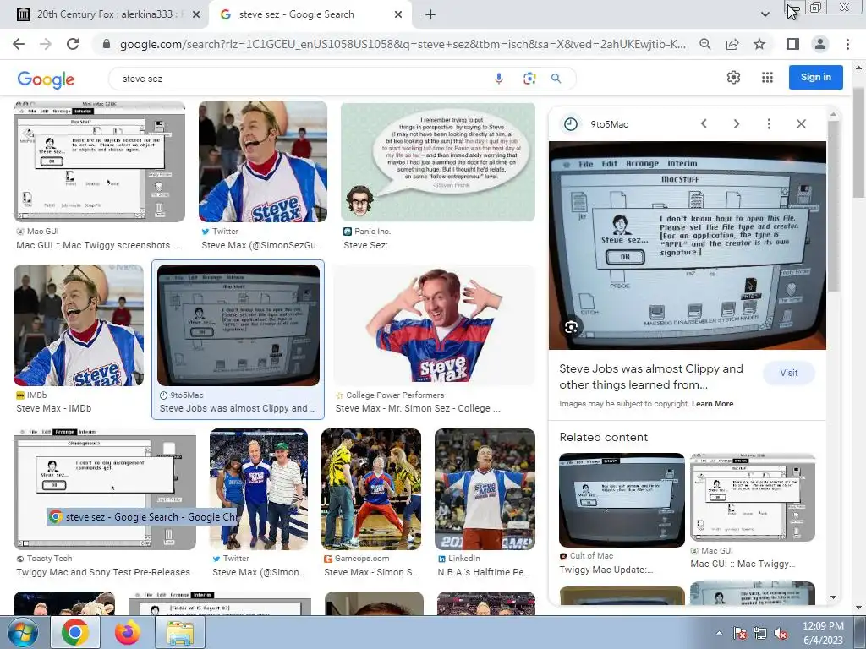Open the LinkedIn N.B.A. Halftime image

(x=485, y=489)
